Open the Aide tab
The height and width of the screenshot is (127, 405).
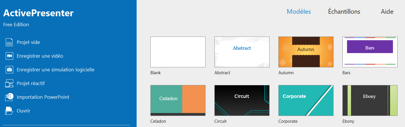pyautogui.click(x=387, y=12)
